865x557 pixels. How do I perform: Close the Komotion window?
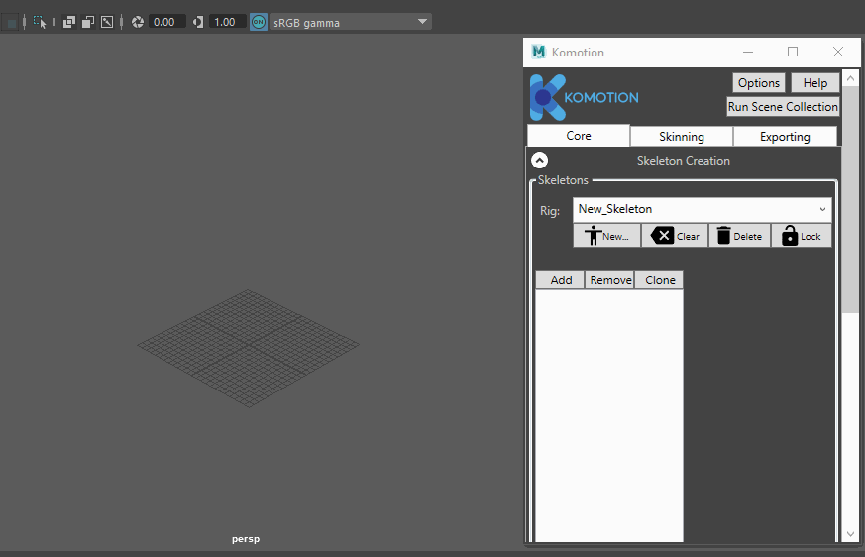(838, 52)
